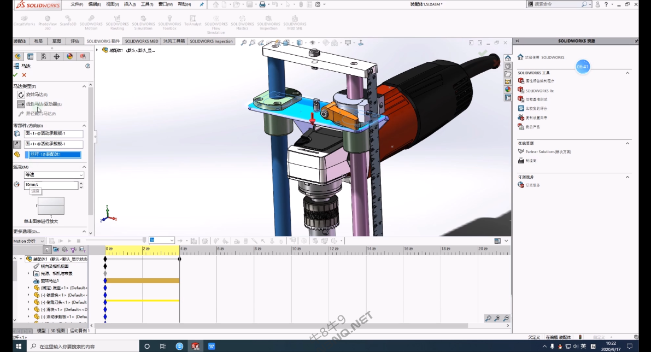The image size is (651, 352).
Task: Open the 插入(I) menu
Action: [130, 4]
